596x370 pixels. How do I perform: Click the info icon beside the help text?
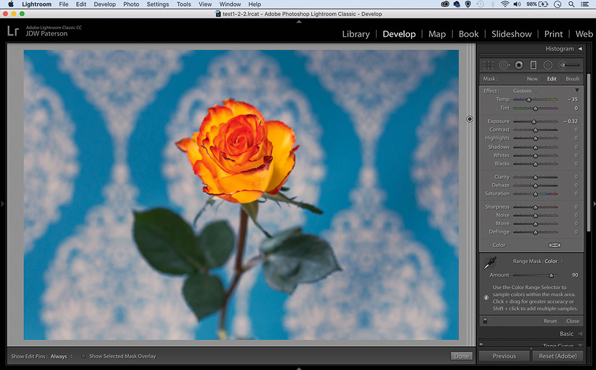pyautogui.click(x=486, y=297)
